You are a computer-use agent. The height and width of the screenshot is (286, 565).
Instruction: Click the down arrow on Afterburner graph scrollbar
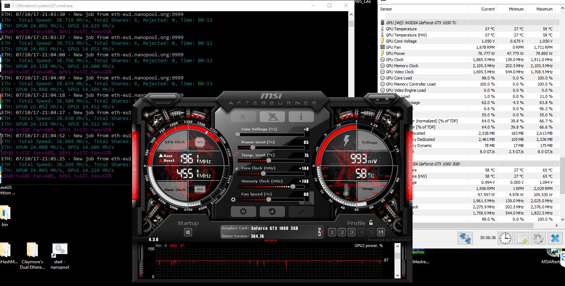tap(398, 275)
